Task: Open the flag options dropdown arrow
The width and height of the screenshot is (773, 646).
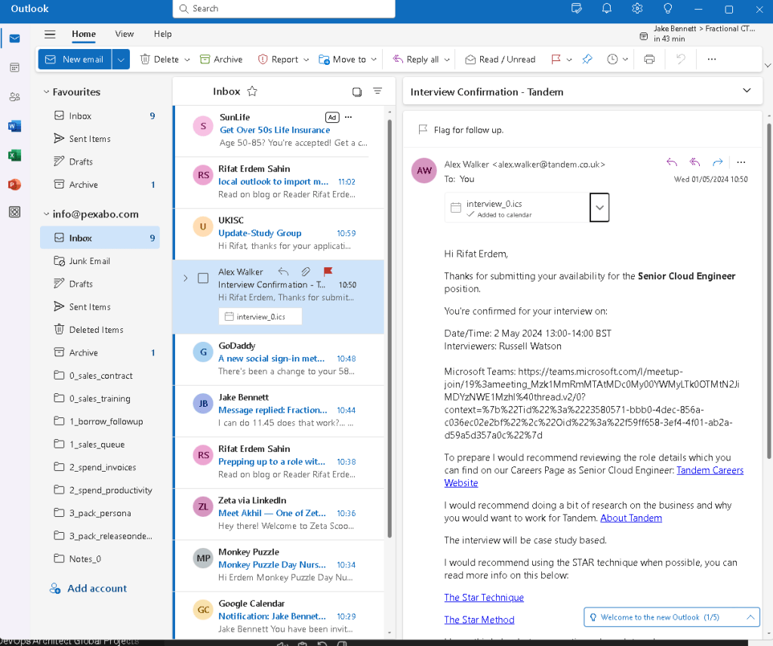Action: (569, 60)
